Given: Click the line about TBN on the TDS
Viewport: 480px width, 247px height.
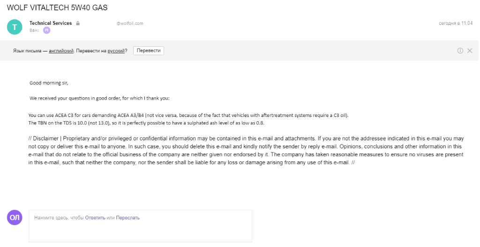Looking at the screenshot, I should tap(146, 123).
